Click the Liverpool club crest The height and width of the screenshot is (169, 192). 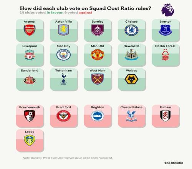tap(30, 55)
